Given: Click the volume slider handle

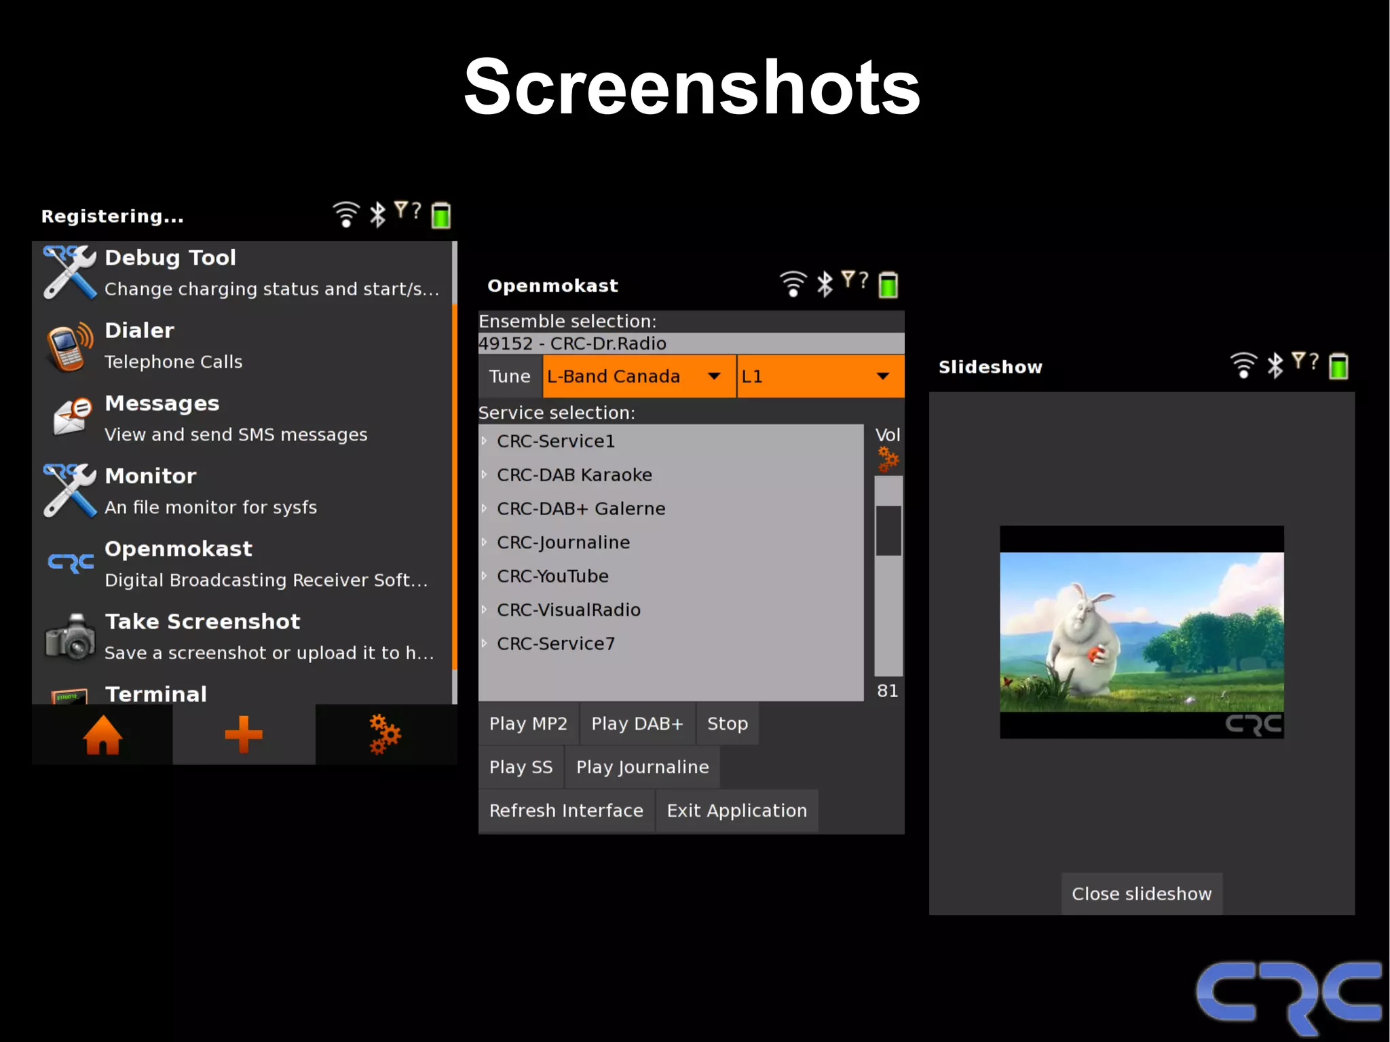Looking at the screenshot, I should click(888, 530).
